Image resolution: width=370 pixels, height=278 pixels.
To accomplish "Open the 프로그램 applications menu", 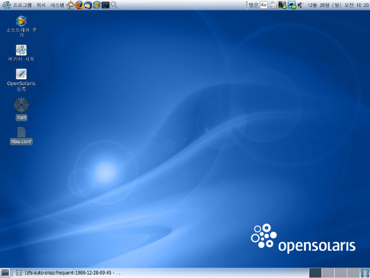I will tap(22, 5).
